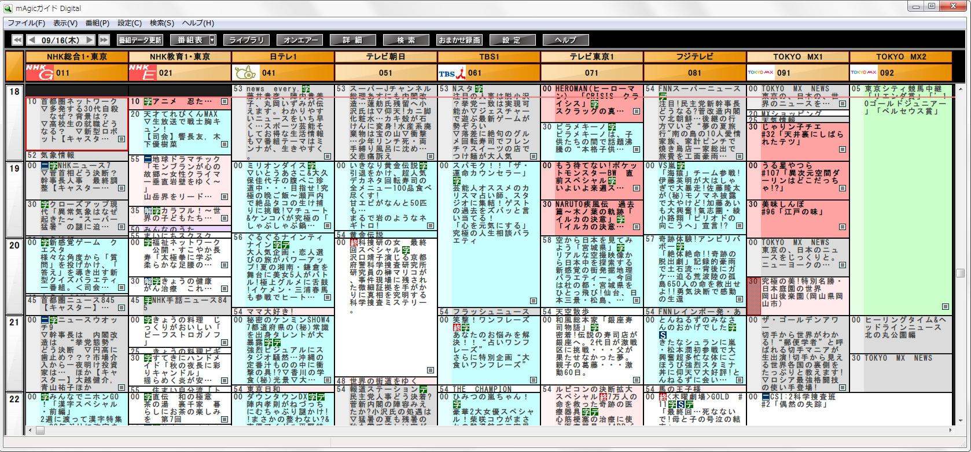
Task: Open the 設定(C) menu
Action: coord(129,23)
